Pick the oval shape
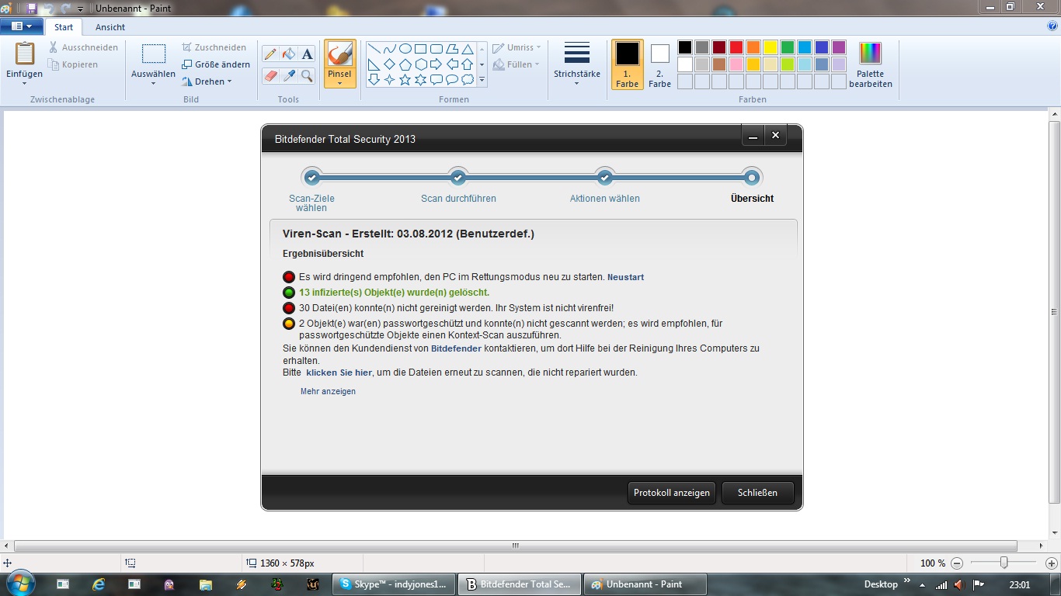 [405, 49]
